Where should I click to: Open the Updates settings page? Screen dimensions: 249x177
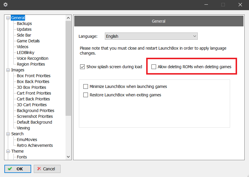point(24,29)
